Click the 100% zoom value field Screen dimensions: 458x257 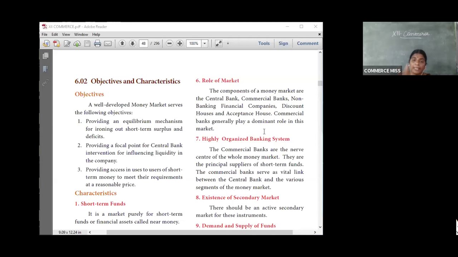194,44
